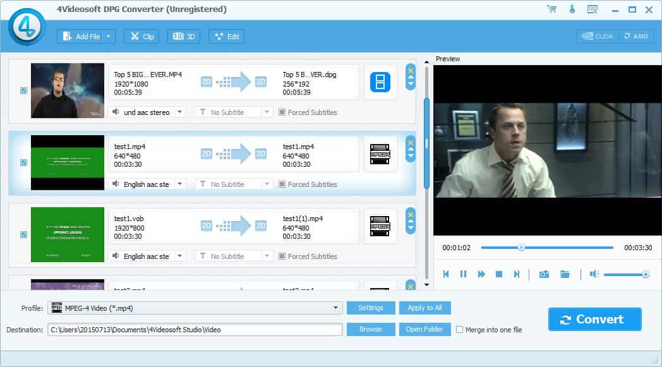This screenshot has width=662, height=367.
Task: Click Apply to All button
Action: coord(424,308)
